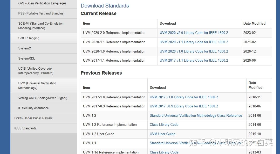The width and height of the screenshot is (280, 154).
Task: Download UVM 2020 v1.1 Library Code
Action: [x=194, y=42]
